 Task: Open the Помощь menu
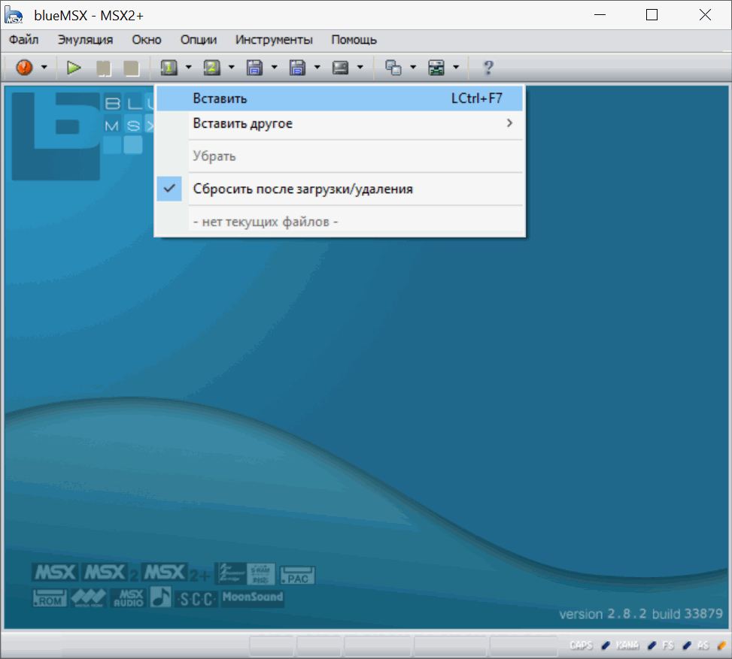click(x=354, y=40)
